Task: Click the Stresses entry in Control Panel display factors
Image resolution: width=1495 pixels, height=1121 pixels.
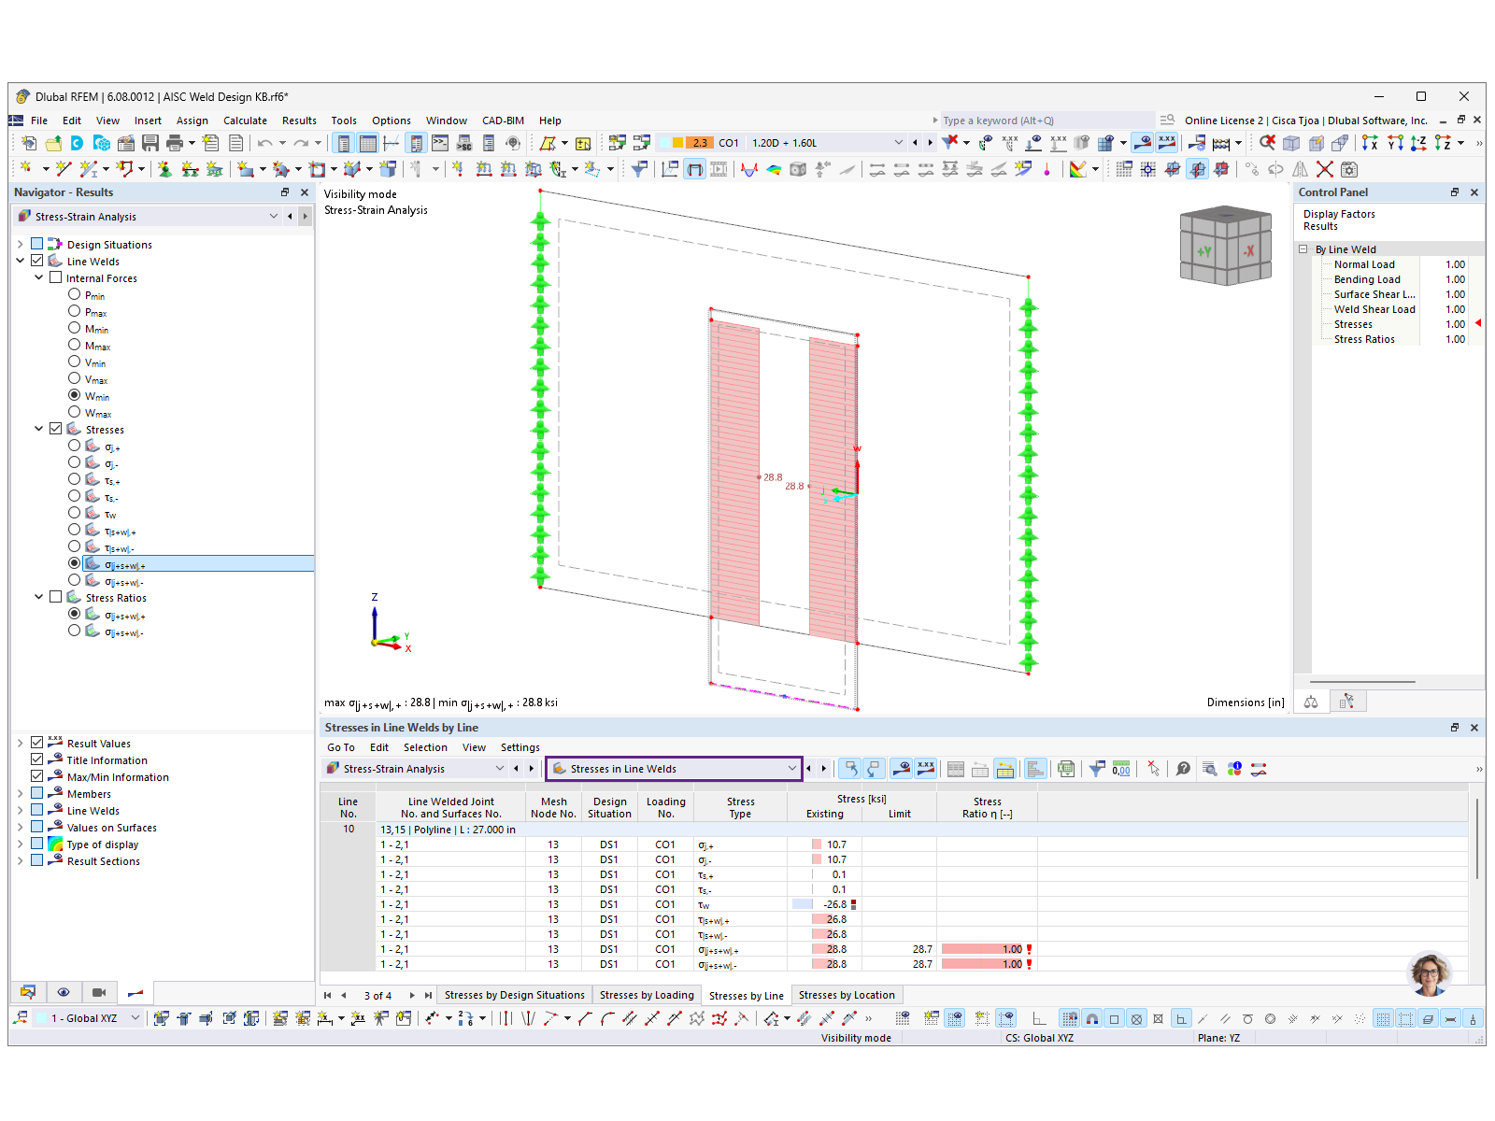Action: tap(1355, 324)
